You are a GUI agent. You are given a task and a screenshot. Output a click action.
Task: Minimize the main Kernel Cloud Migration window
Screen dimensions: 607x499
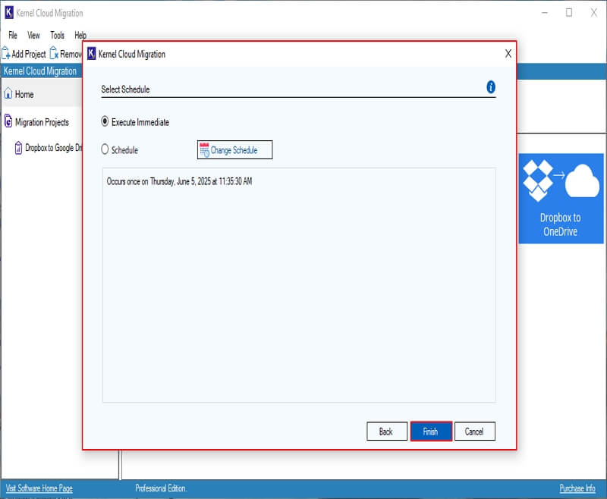coord(544,13)
